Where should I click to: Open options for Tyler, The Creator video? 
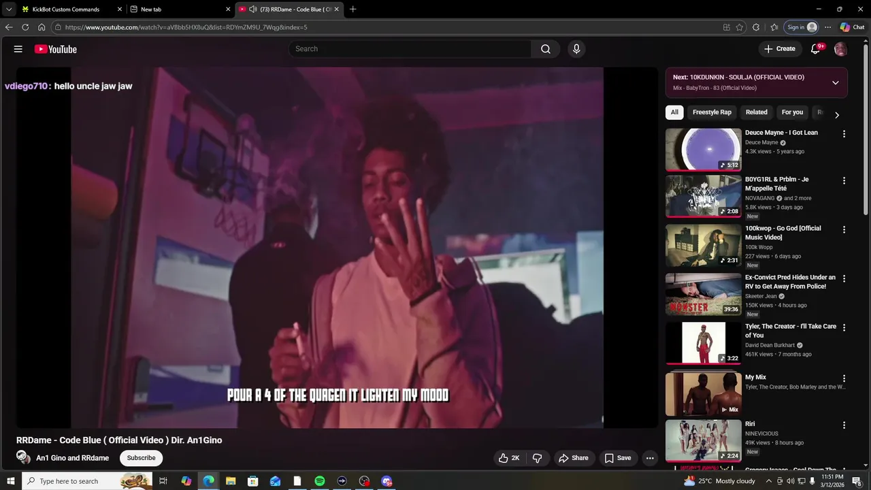[844, 328]
